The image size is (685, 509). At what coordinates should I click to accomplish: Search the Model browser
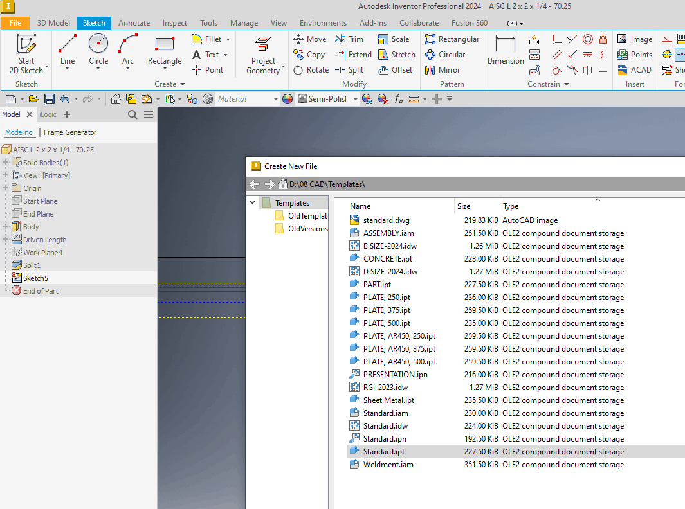132,114
